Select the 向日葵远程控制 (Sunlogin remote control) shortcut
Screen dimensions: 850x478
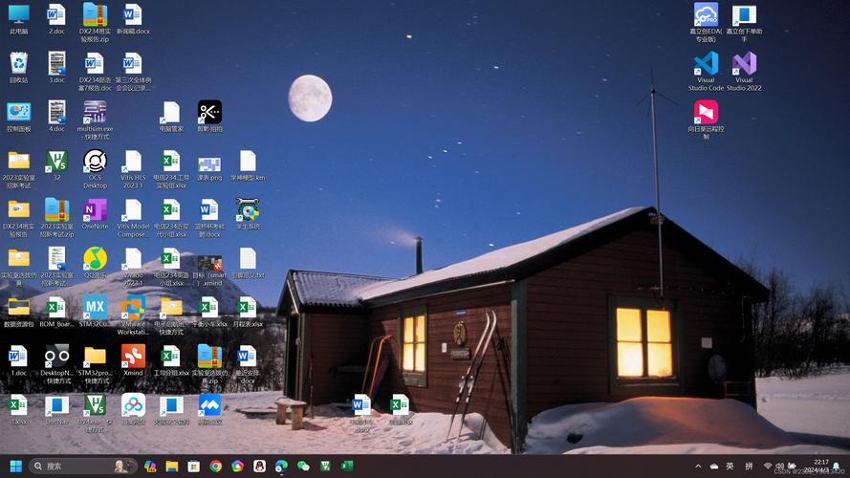[706, 120]
